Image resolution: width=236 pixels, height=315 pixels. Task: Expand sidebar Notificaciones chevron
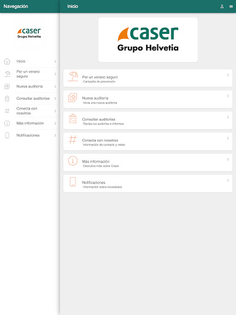click(x=55, y=135)
